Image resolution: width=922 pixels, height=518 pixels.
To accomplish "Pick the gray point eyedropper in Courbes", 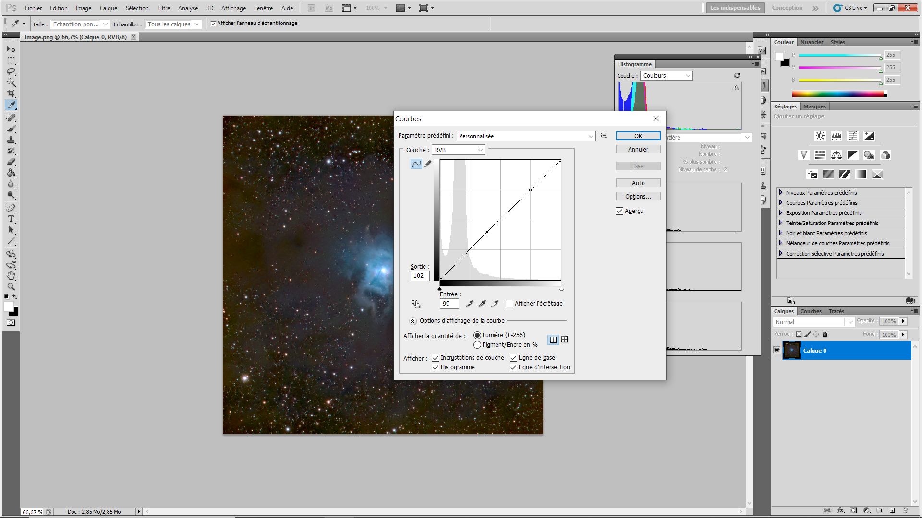I will tap(482, 304).
